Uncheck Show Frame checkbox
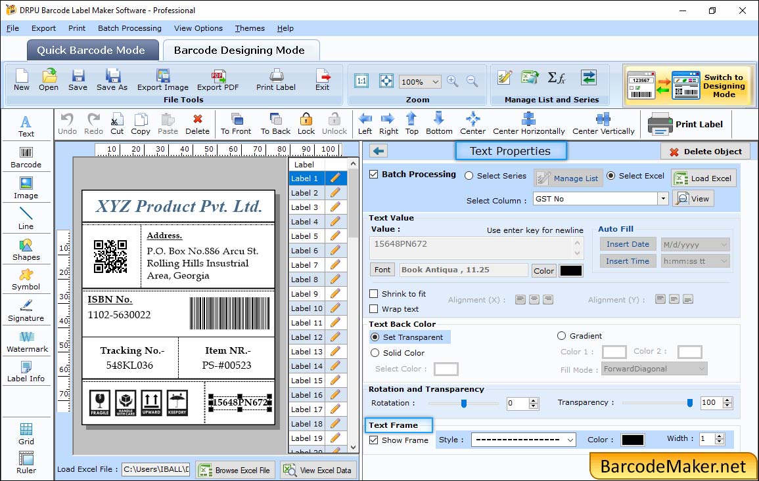Image resolution: width=759 pixels, height=481 pixels. pyautogui.click(x=374, y=440)
